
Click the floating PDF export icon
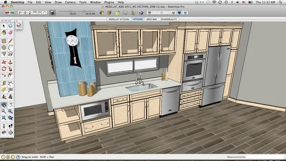tap(19, 26)
